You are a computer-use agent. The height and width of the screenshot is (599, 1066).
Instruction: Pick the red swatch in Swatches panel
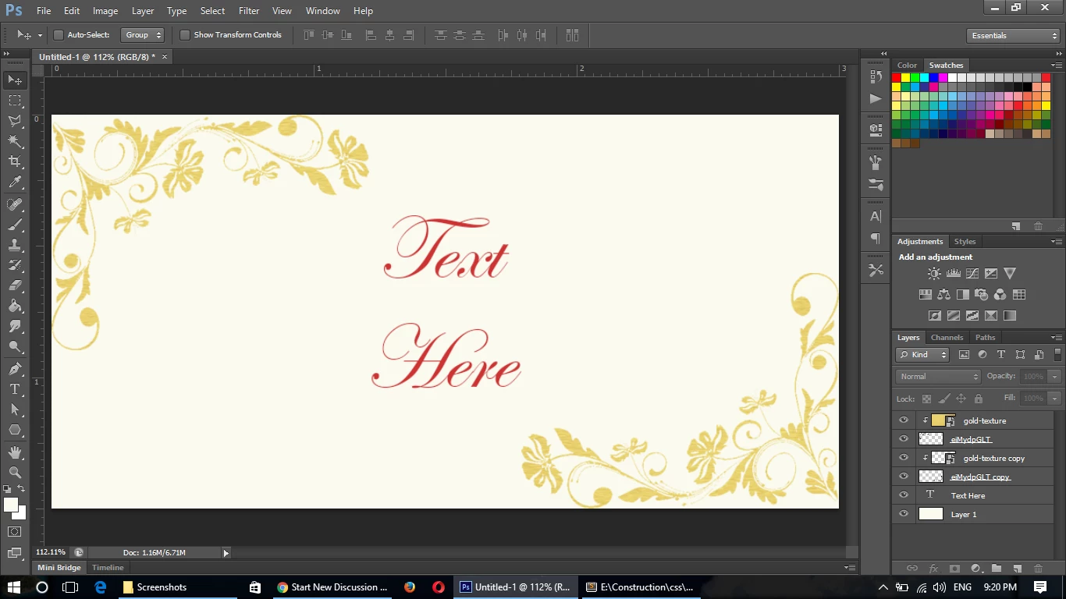897,78
